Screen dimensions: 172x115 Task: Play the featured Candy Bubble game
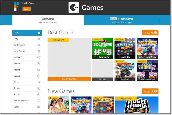[69, 60]
